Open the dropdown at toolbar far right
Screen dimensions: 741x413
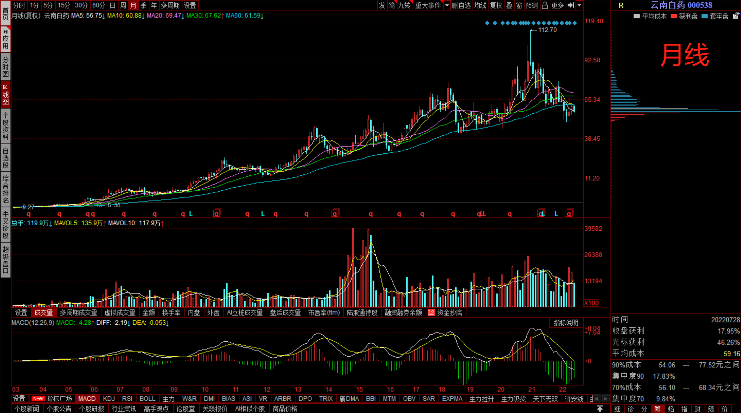tap(579, 5)
